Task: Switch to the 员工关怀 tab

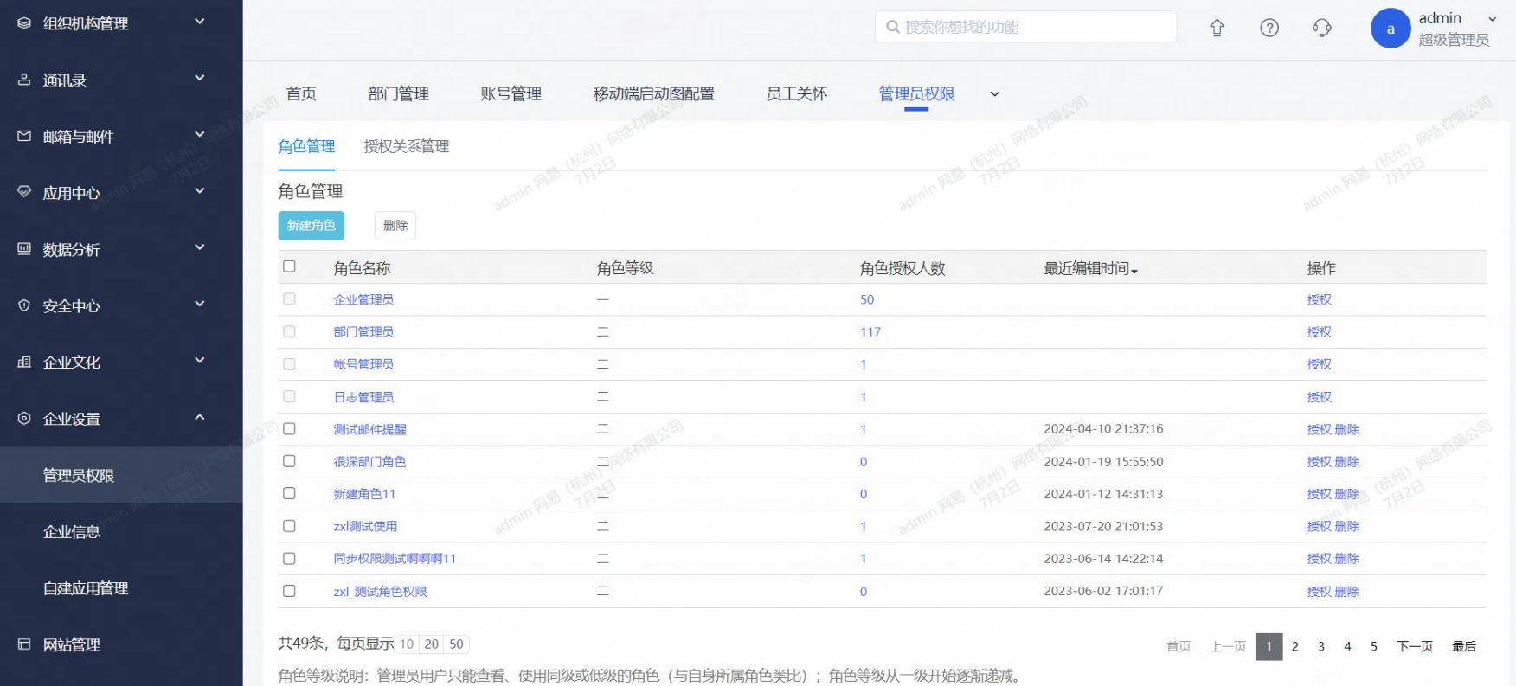Action: point(797,93)
